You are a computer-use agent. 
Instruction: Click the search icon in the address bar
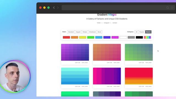(167, 8)
